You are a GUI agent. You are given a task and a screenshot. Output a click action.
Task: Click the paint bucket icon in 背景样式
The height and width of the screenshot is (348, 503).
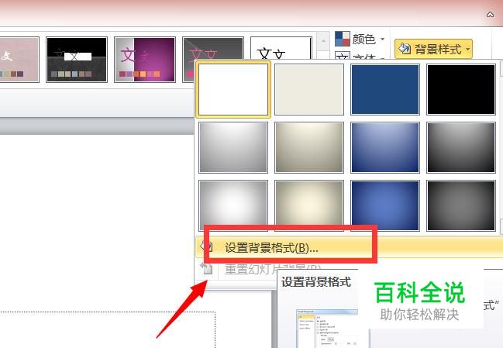(x=405, y=49)
